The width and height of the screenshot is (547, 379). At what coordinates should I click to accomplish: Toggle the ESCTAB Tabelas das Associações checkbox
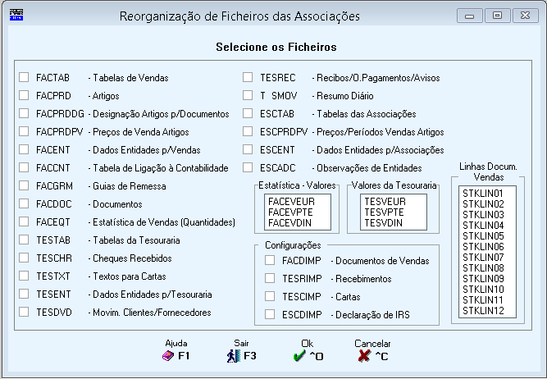tap(248, 113)
